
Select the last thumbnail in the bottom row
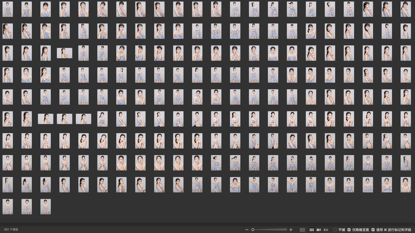click(45, 207)
